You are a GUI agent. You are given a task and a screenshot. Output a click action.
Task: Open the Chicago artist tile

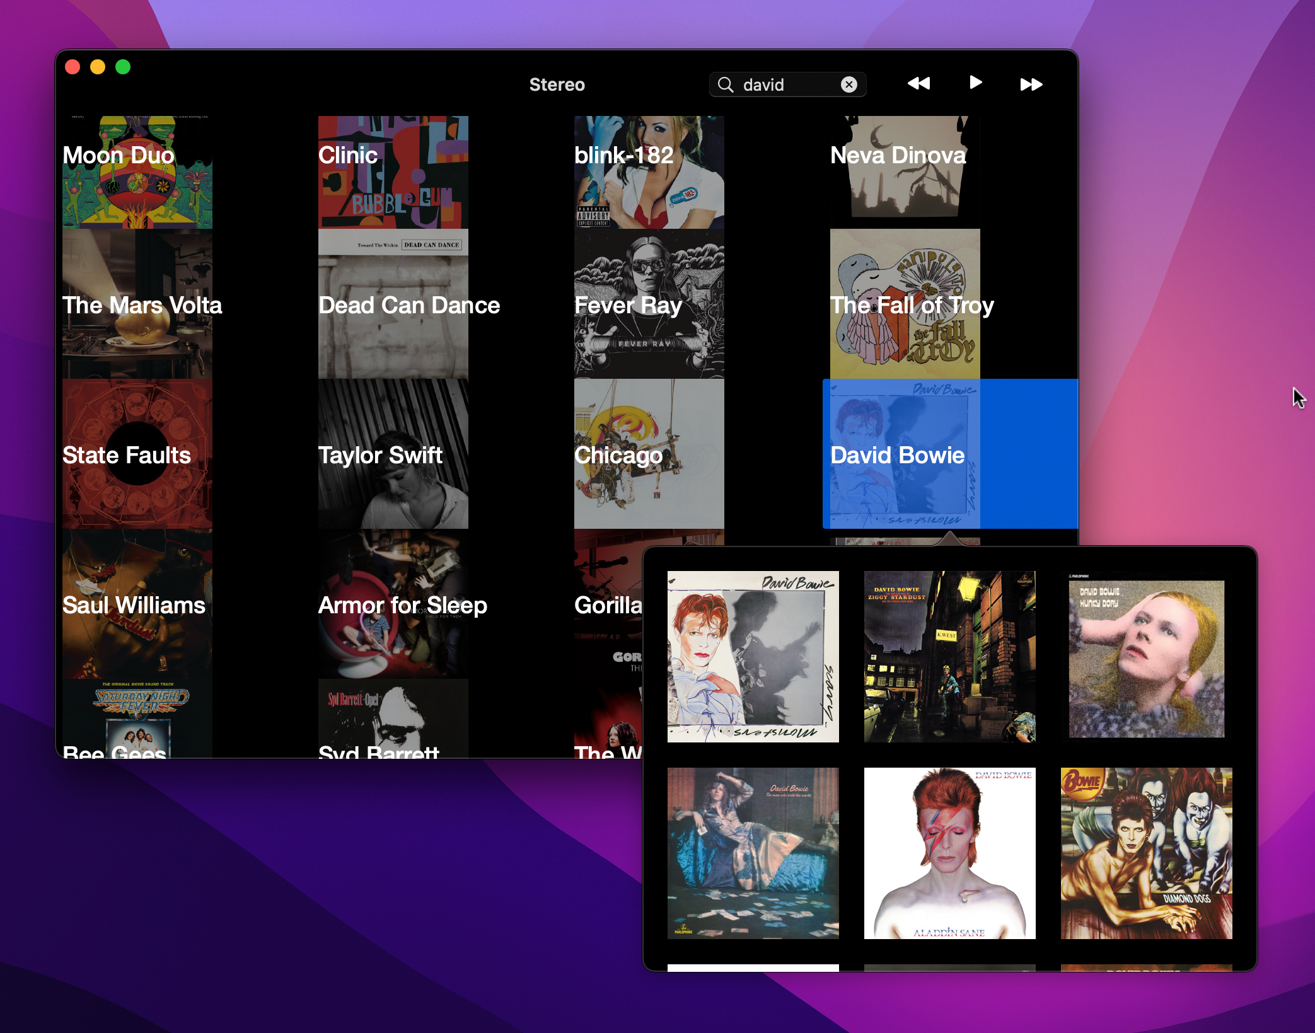[649, 454]
